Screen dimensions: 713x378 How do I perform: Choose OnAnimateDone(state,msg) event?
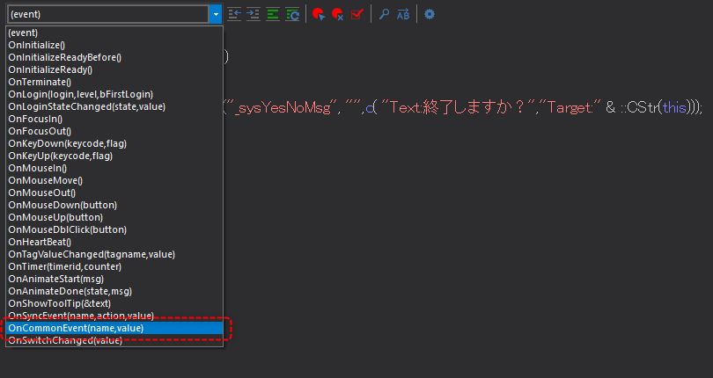[114, 291]
